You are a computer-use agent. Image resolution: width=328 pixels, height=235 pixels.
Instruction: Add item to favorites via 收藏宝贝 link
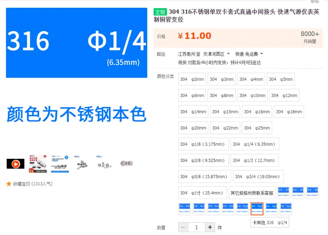(x=33, y=184)
